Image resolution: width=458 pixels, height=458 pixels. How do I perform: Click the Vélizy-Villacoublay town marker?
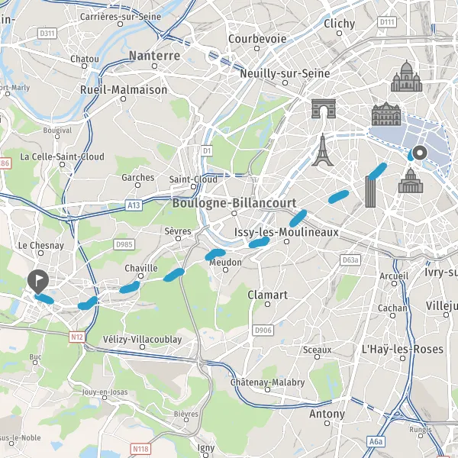tap(142, 347)
